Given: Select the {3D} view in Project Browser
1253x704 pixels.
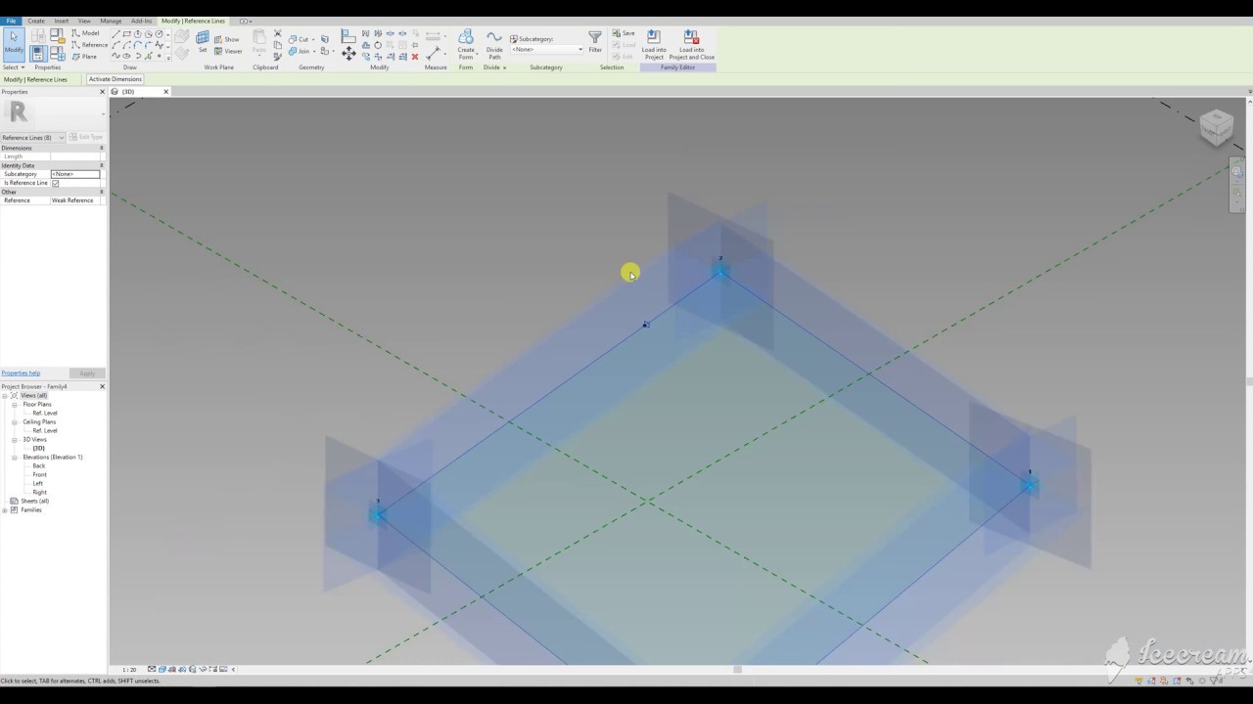Looking at the screenshot, I should point(38,449).
